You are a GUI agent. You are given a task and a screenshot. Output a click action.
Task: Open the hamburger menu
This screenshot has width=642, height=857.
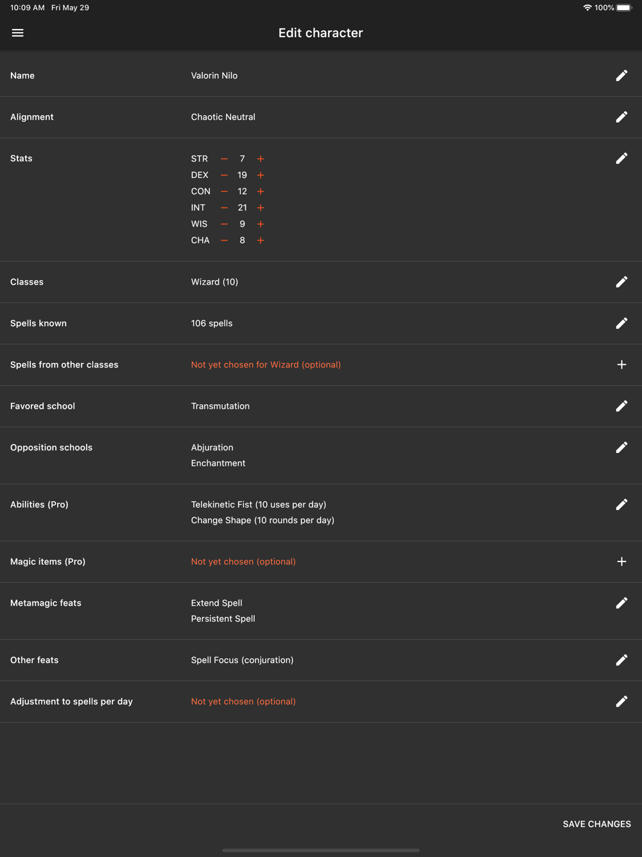point(17,33)
